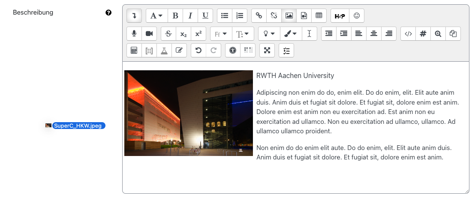Open font family dropdown
Image resolution: width=475 pixels, height=198 pixels.
tap(221, 33)
